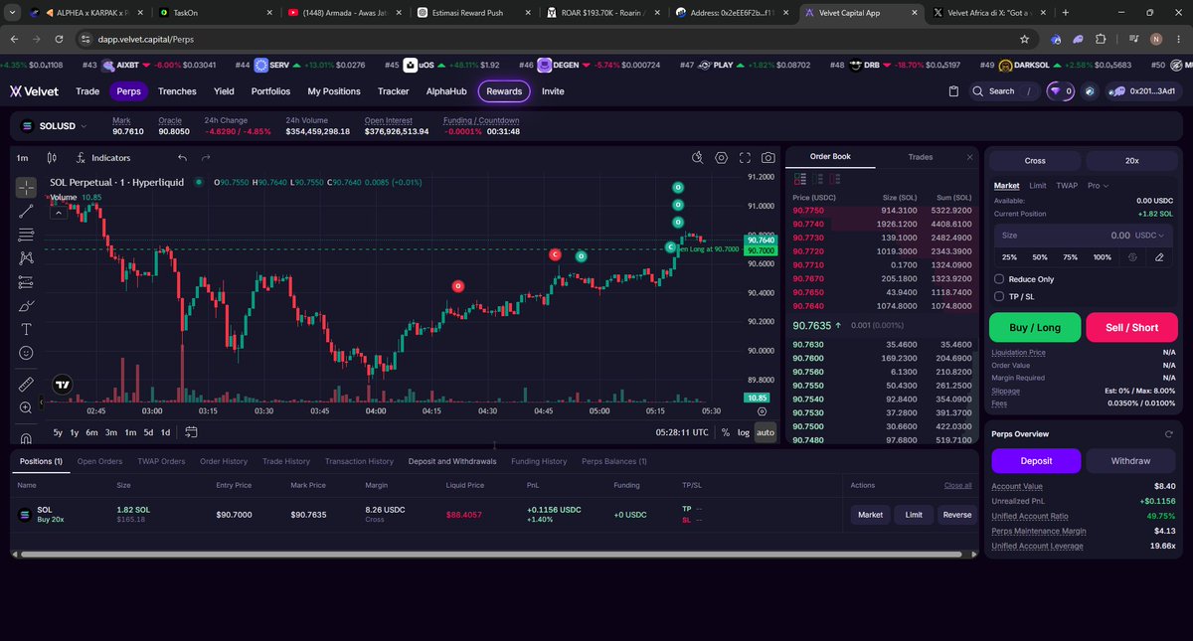This screenshot has height=641, width=1193.
Task: Toggle percent scale on chart
Action: (726, 432)
